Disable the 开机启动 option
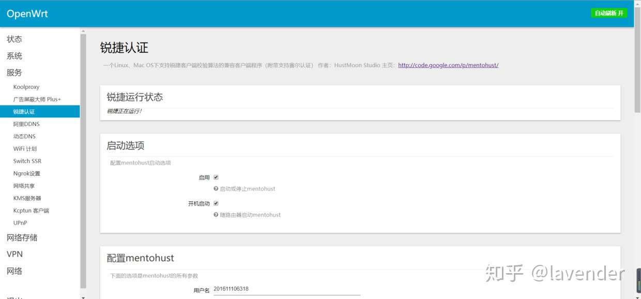641x299 pixels. [x=216, y=203]
